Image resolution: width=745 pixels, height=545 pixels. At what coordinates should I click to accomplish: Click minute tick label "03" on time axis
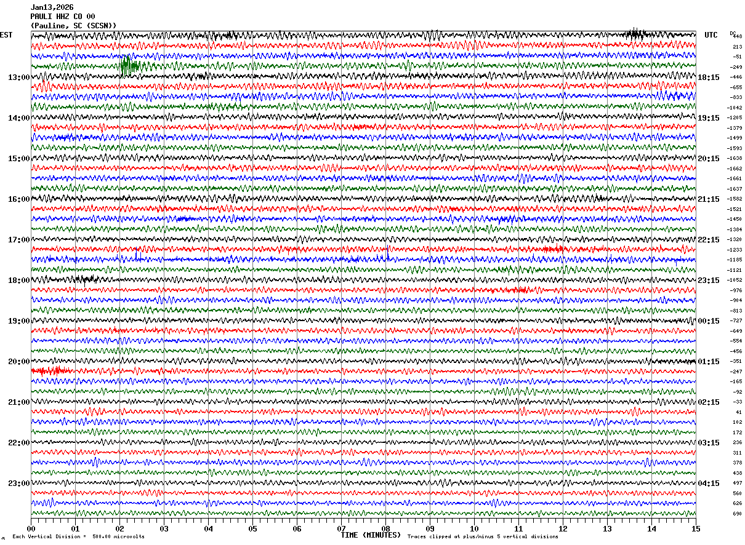[x=164, y=528]
